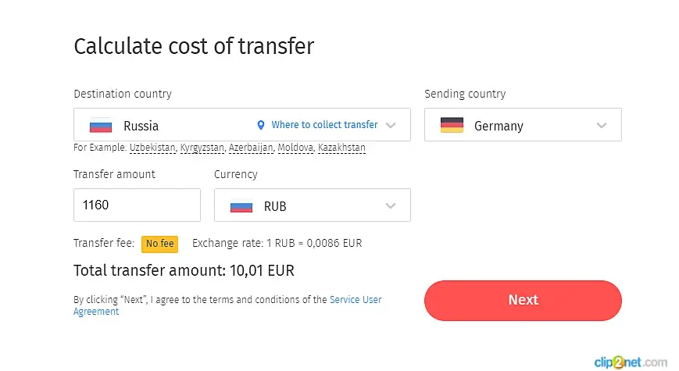The image size is (679, 371).
Task: Click the Russia flag in Destination country
Action: click(x=101, y=126)
